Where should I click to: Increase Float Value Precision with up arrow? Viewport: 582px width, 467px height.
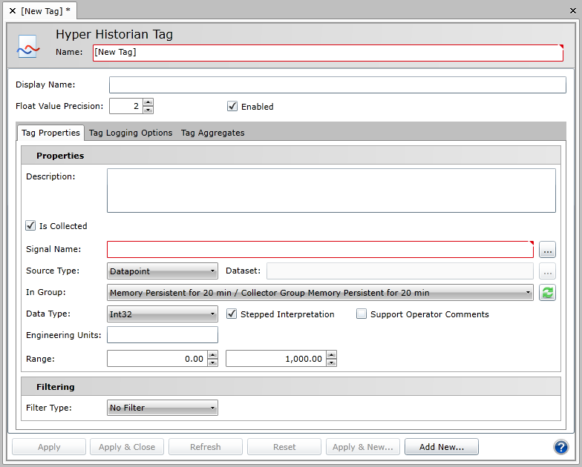click(x=148, y=102)
